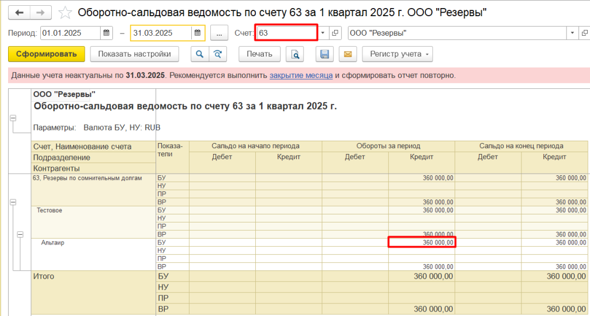Screen dimensions: 590x316
Task: Open calendar for start date 01.01.2025
Action: [x=107, y=33]
